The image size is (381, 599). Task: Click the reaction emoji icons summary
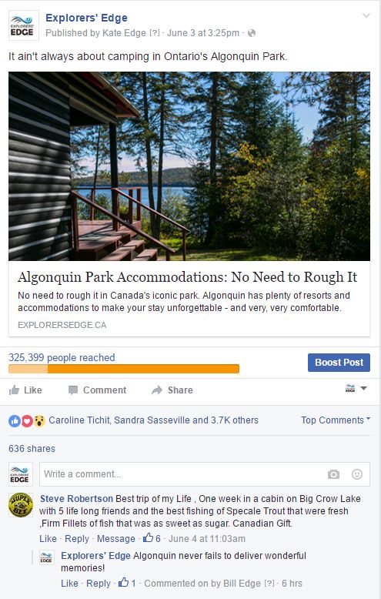pos(27,420)
